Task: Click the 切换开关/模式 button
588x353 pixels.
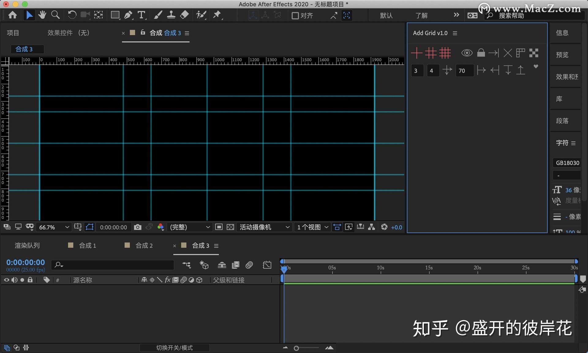Action: point(175,347)
